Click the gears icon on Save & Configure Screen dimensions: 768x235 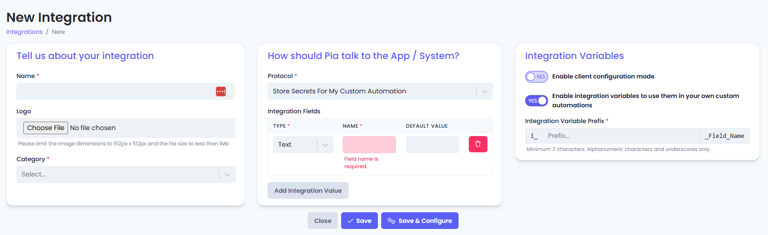click(x=391, y=221)
